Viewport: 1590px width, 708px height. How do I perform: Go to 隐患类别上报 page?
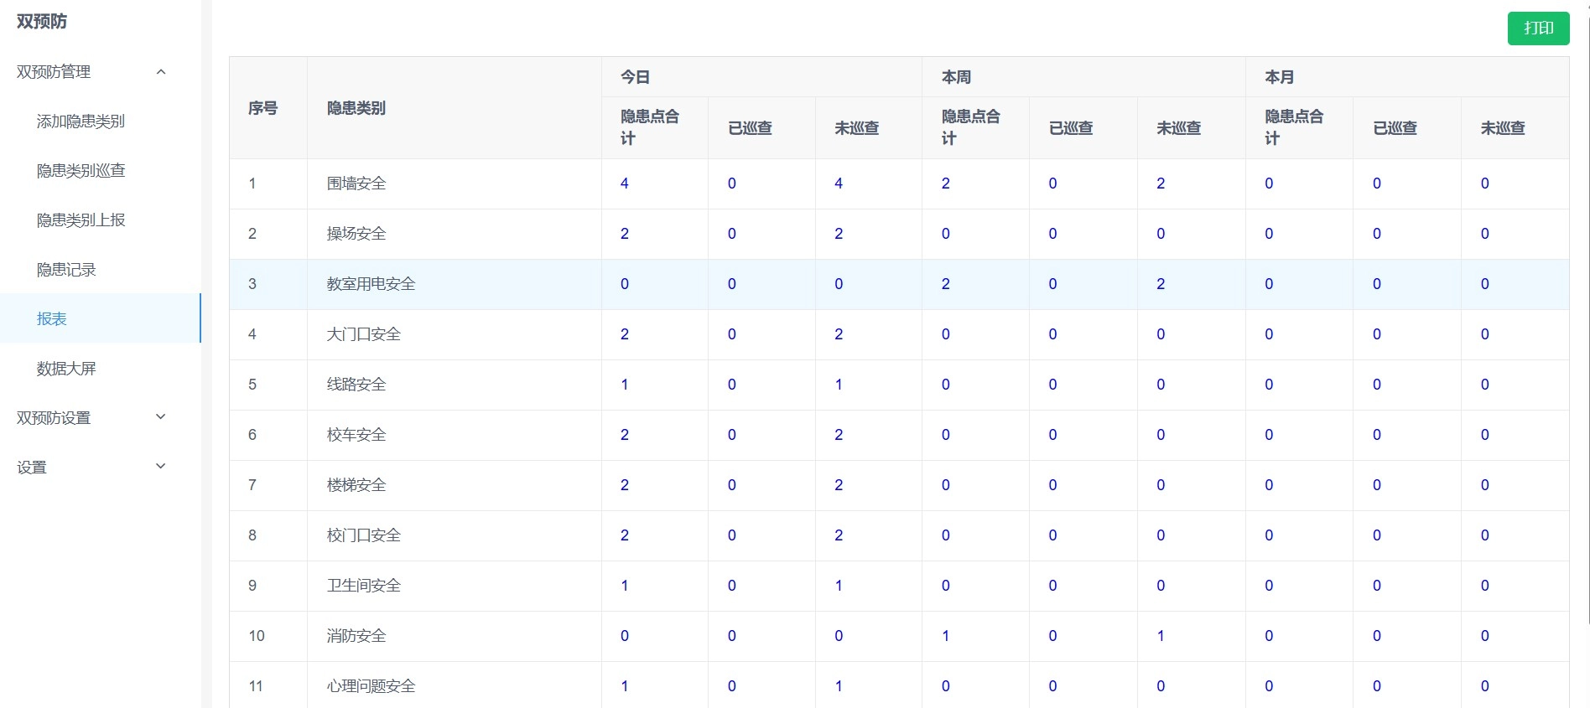pyautogui.click(x=81, y=220)
